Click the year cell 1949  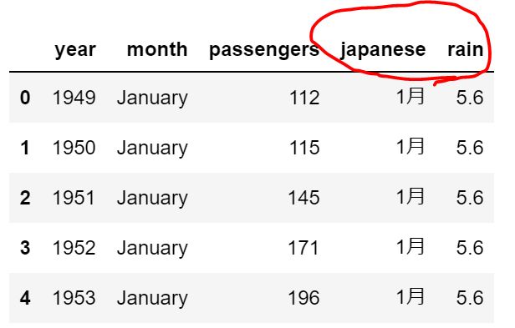[74, 98]
